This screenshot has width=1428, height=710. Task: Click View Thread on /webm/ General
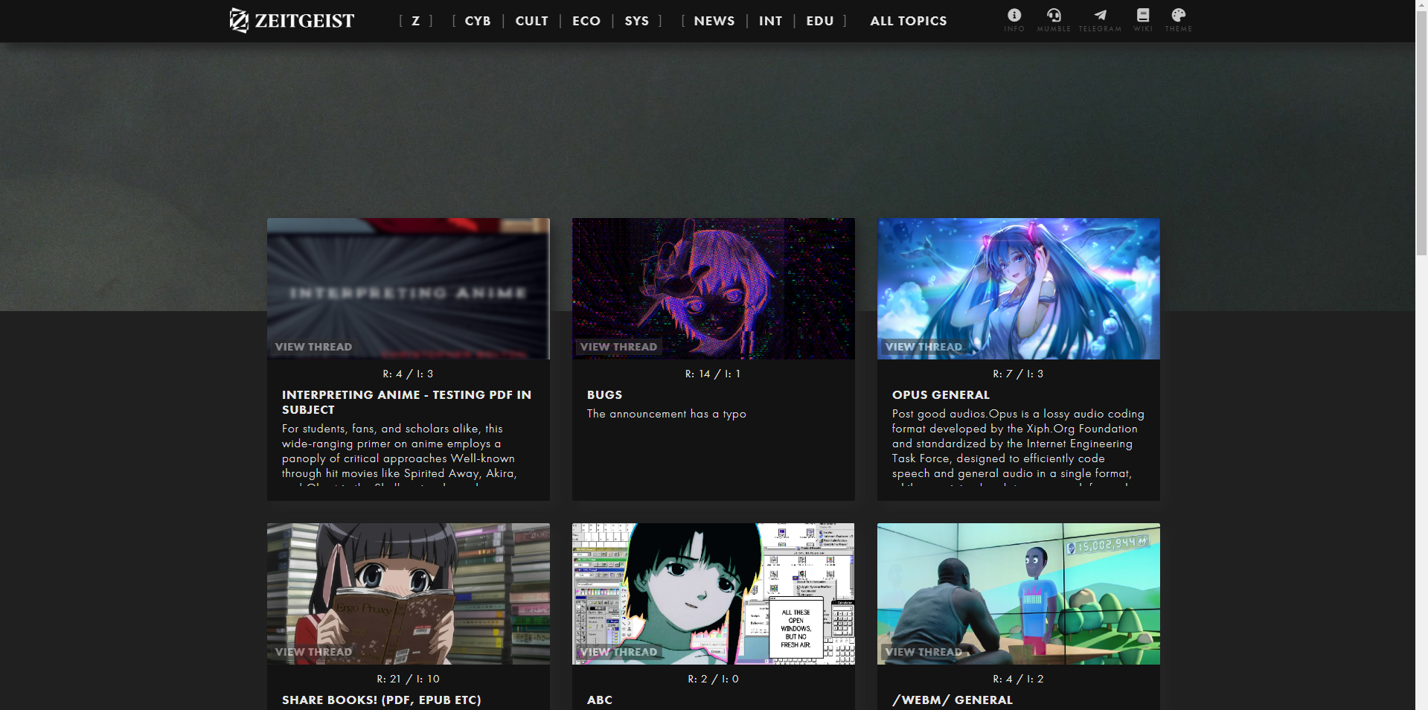tap(923, 652)
